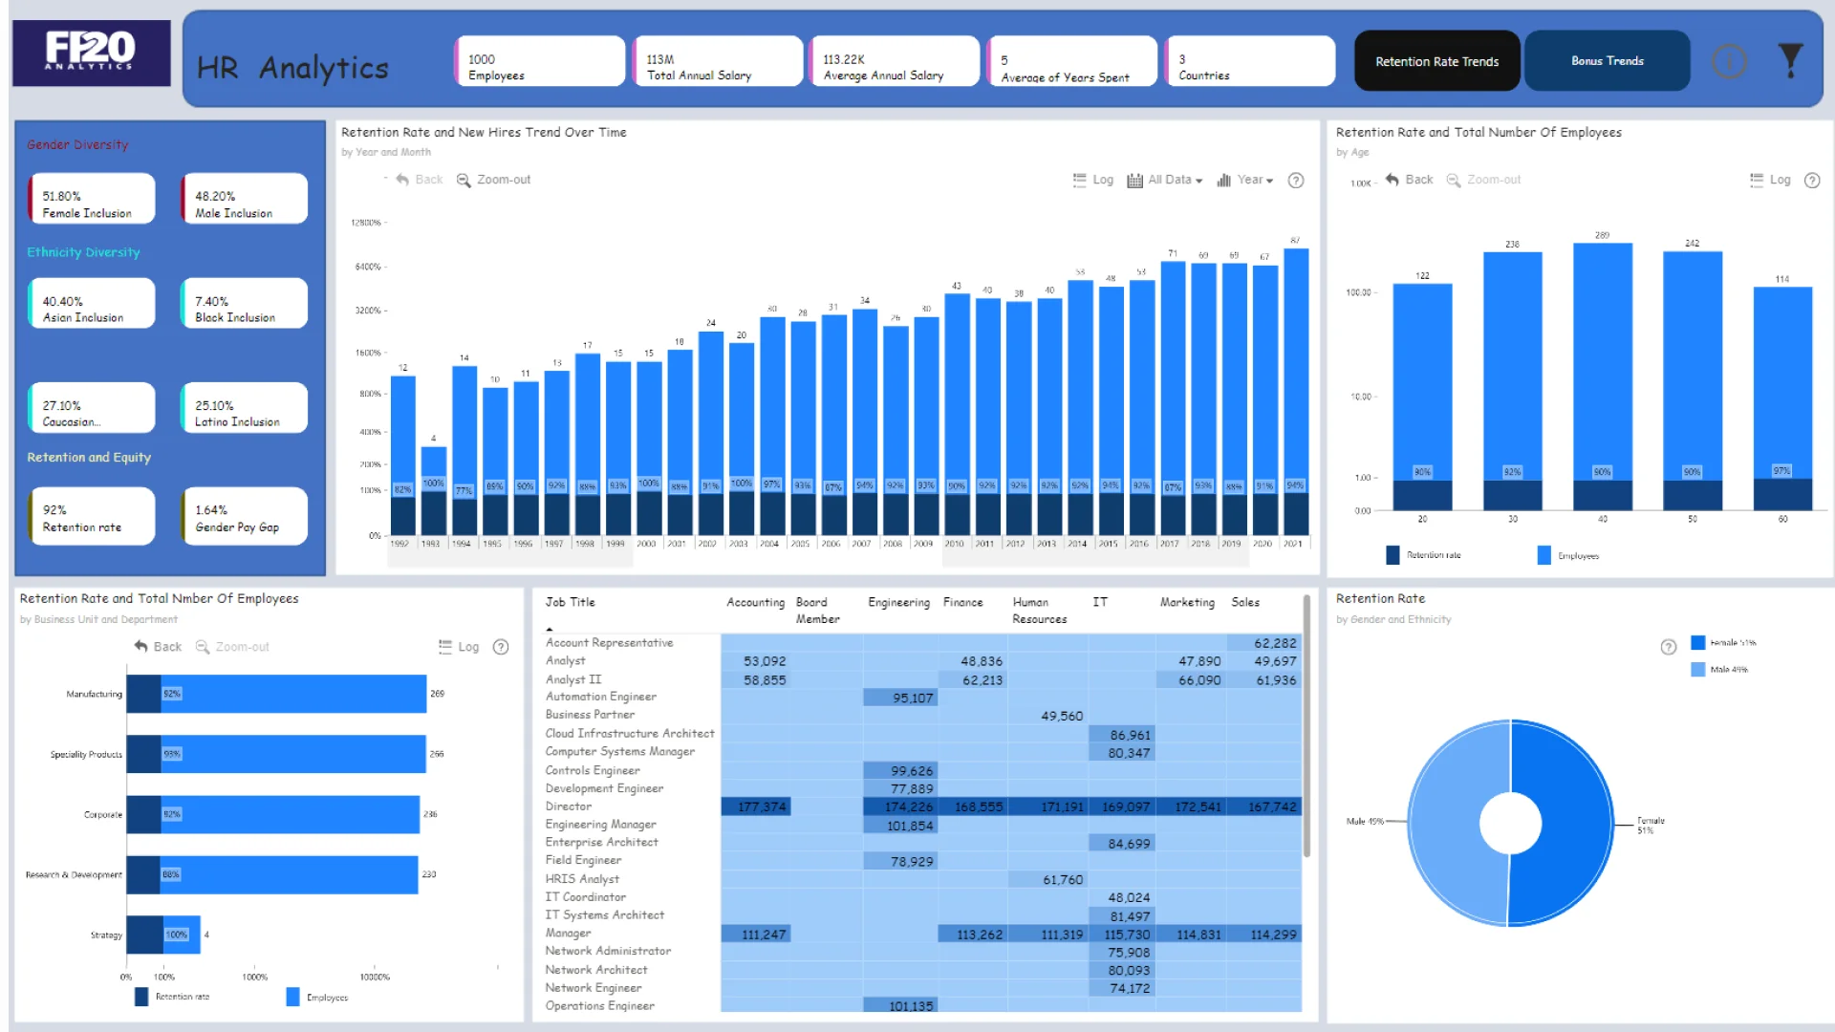Collapse the Job Title sort arrow
Screen dimensions: 1835x1032
(550, 629)
